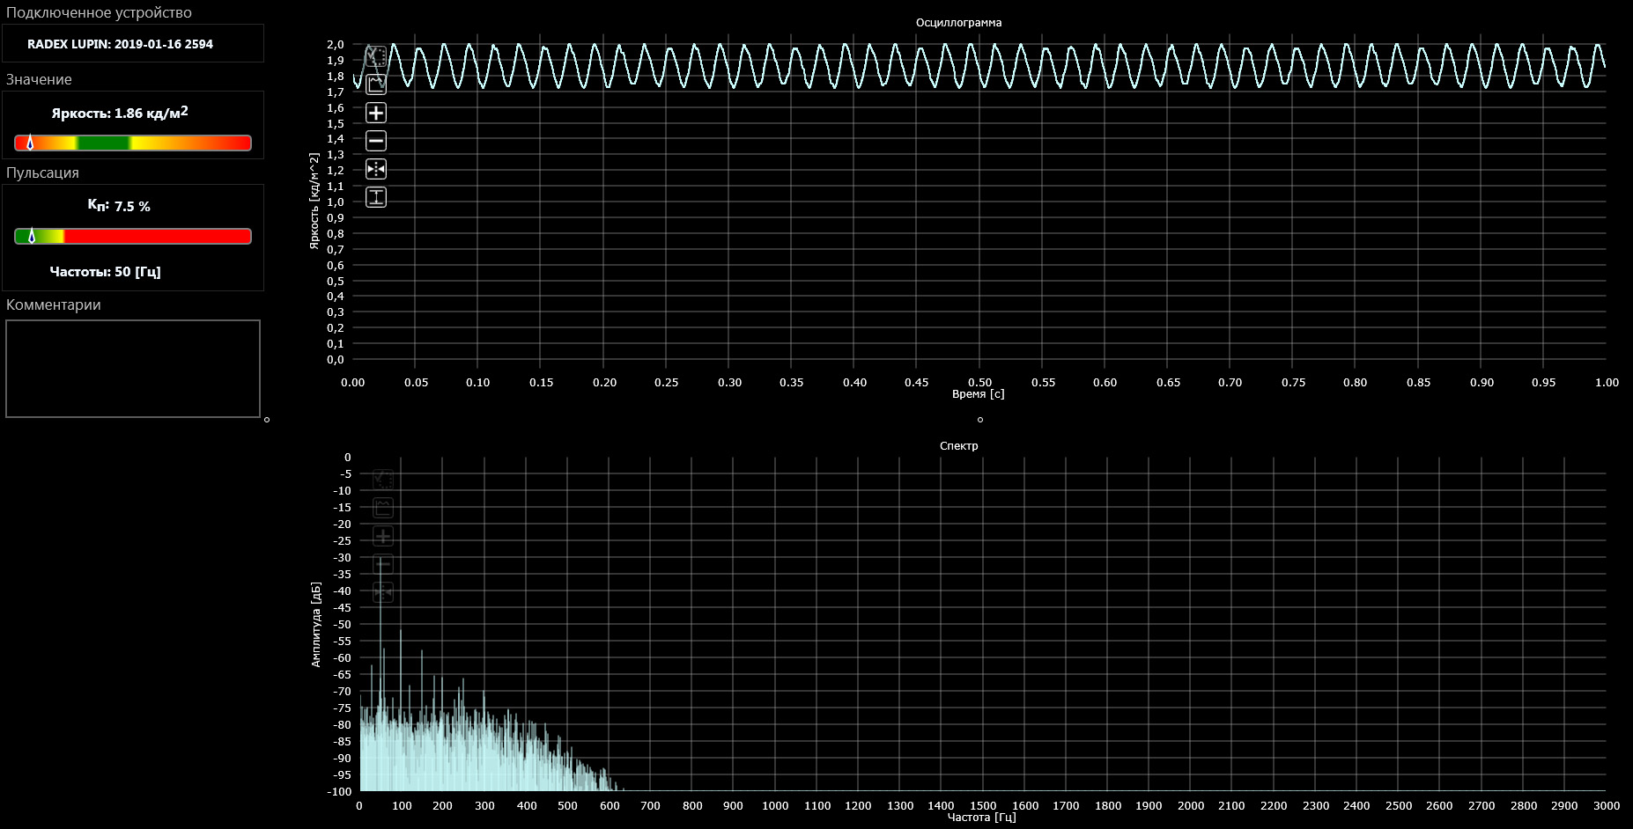Click the splitter dot between oscillogram and spectrum
Viewport: 1633px width, 829px height.
pyautogui.click(x=980, y=420)
